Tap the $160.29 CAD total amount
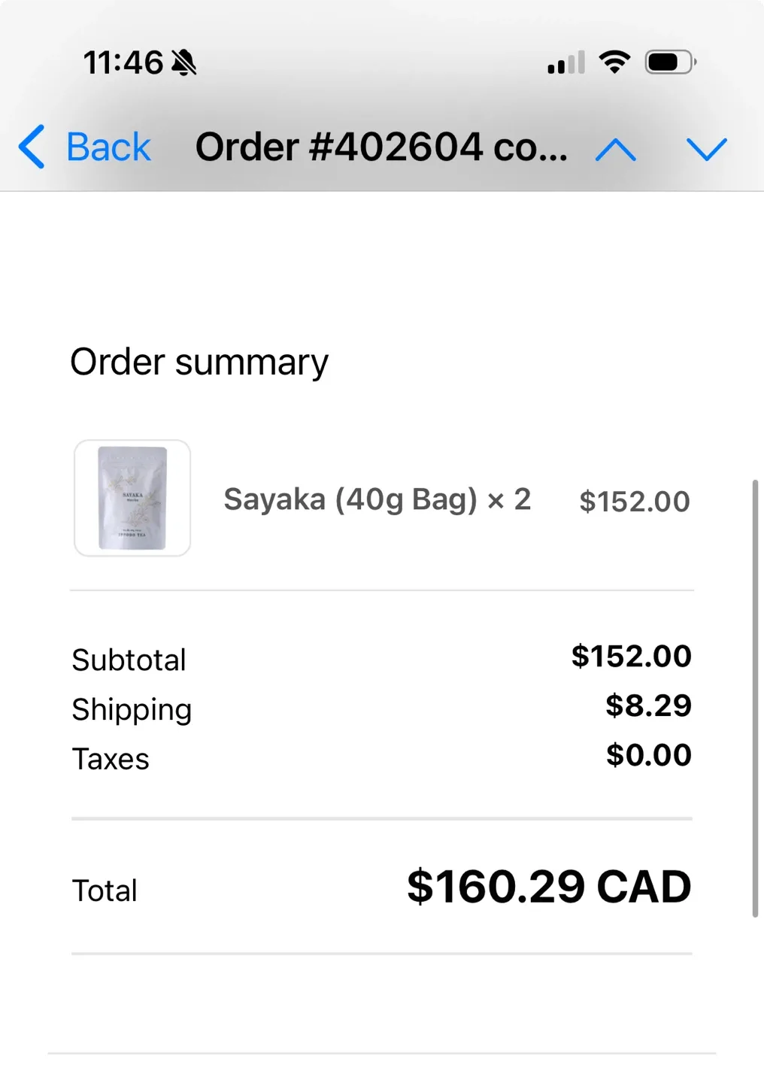The width and height of the screenshot is (764, 1083). click(547, 888)
